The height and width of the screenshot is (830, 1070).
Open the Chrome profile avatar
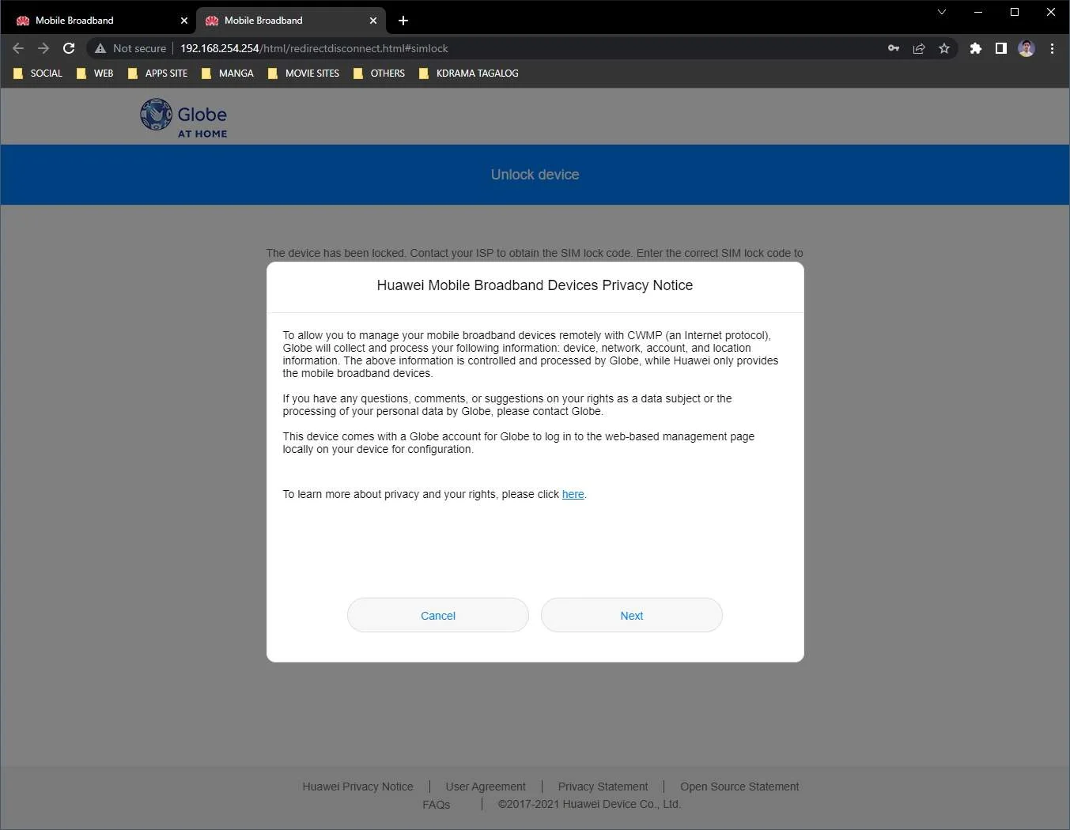click(1027, 48)
